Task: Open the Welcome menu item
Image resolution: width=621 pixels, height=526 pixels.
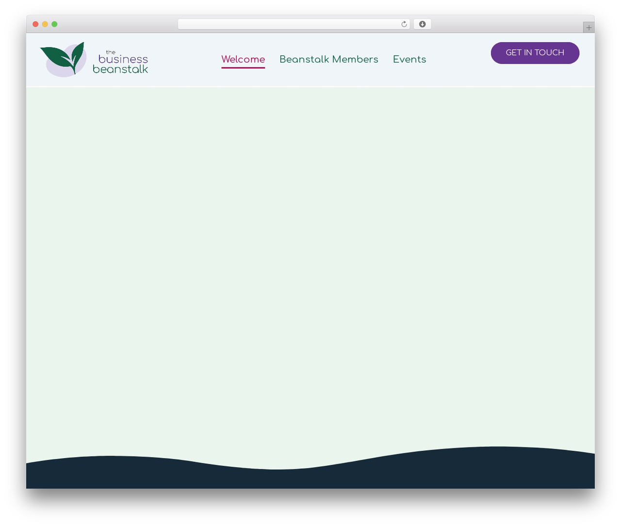Action: [243, 59]
